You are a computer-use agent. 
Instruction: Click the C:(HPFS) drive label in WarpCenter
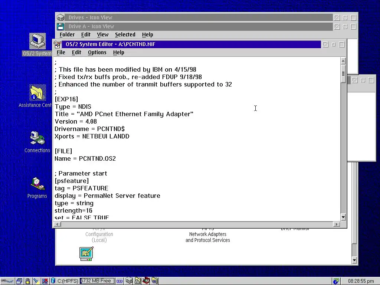tap(68, 281)
